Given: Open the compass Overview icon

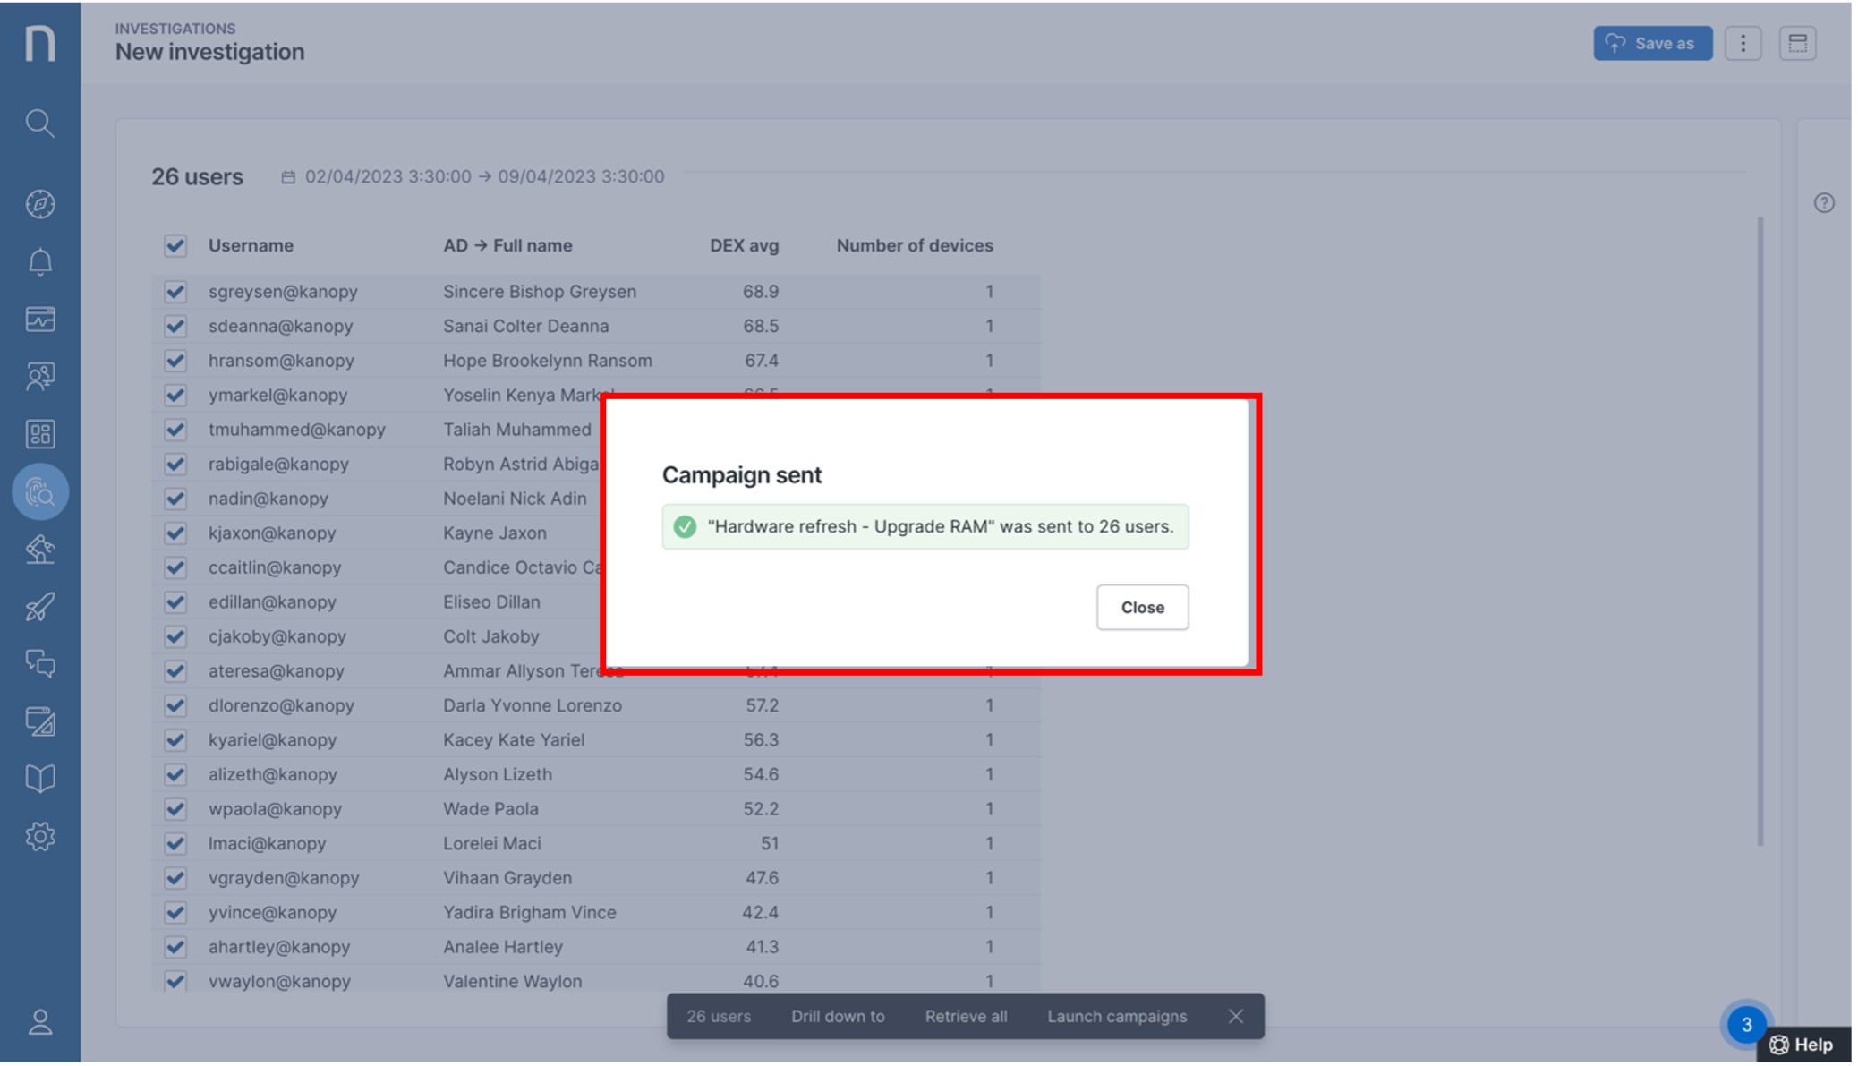Looking at the screenshot, I should [x=39, y=204].
